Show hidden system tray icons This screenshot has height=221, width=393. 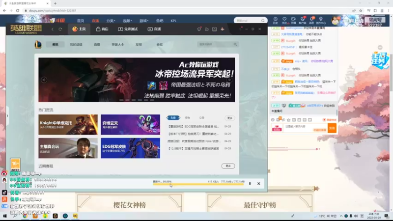tap(341, 216)
